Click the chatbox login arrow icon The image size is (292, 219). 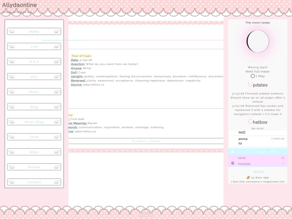click(x=283, y=158)
